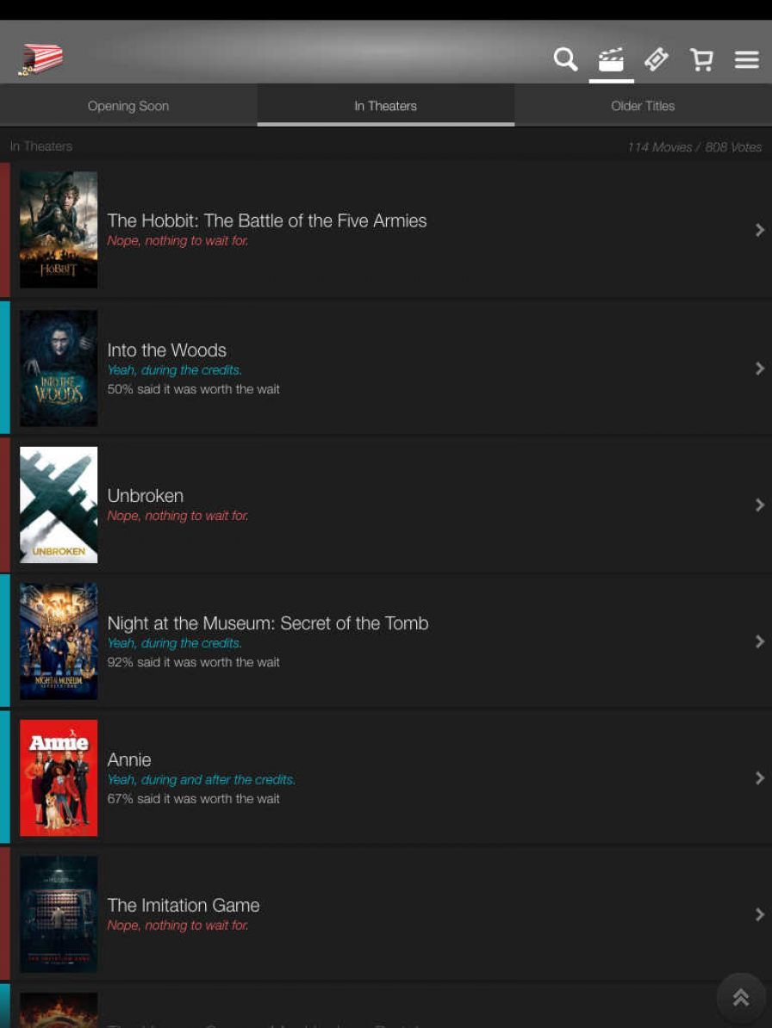Click the chevron next to The Hobbit entry
The height and width of the screenshot is (1028, 772).
759,230
